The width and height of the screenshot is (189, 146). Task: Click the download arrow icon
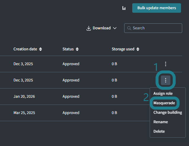[89, 28]
